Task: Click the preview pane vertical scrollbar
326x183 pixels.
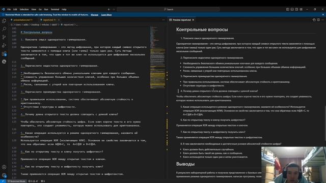Action: [x=324, y=124]
